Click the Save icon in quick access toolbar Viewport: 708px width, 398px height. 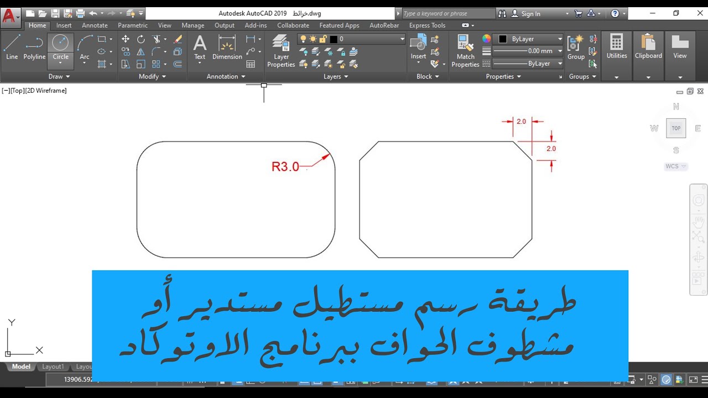55,13
